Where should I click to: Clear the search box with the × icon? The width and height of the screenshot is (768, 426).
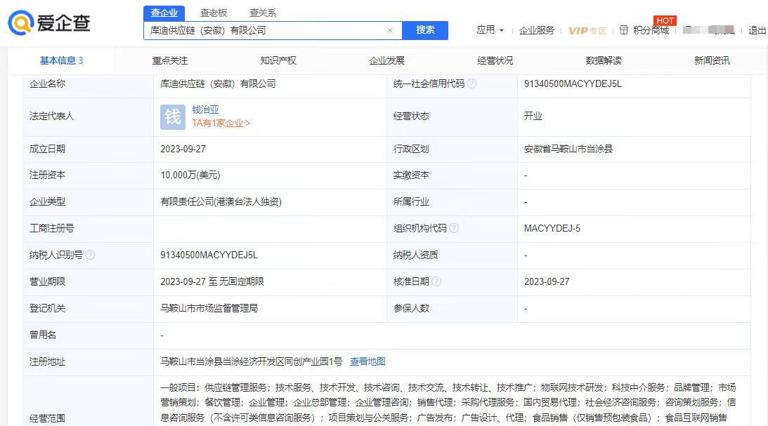[x=390, y=30]
